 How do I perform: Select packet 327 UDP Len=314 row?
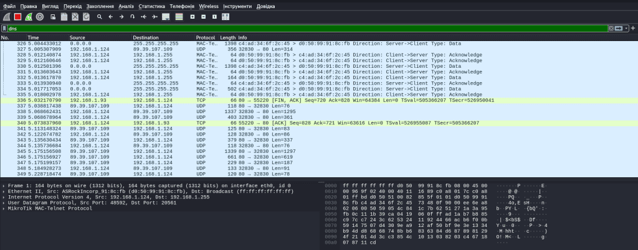tap(319, 49)
